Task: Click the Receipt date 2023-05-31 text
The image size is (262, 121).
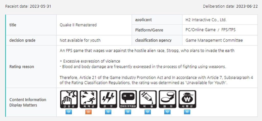Action: pos(28,6)
